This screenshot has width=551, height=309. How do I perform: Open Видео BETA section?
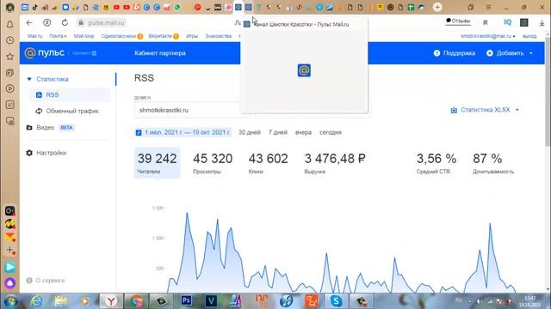coord(50,128)
